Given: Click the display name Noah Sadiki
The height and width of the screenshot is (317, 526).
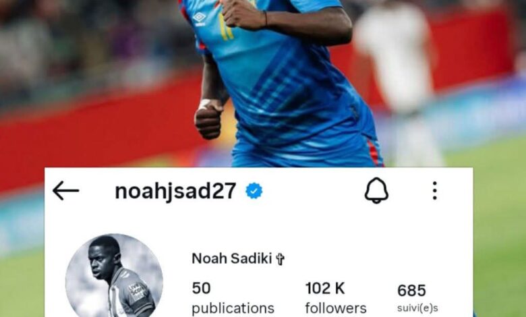Looking at the screenshot, I should click(x=231, y=258).
